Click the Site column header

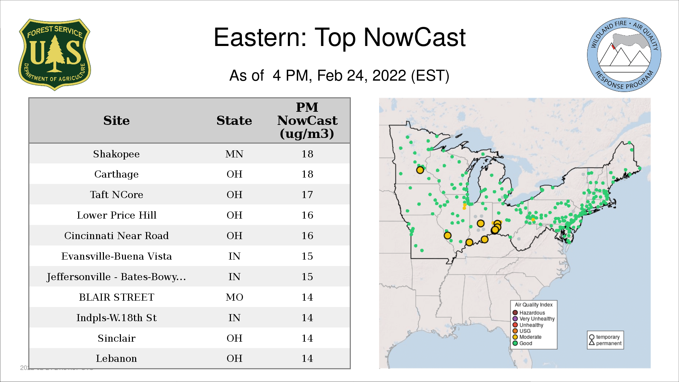click(116, 121)
